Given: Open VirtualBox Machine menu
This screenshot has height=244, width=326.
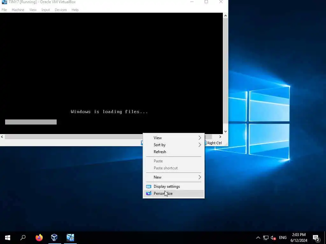Looking at the screenshot, I should tap(18, 10).
